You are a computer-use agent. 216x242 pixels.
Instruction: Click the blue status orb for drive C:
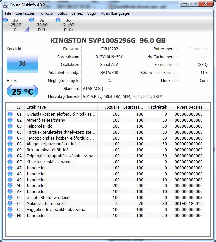coord(5,20)
